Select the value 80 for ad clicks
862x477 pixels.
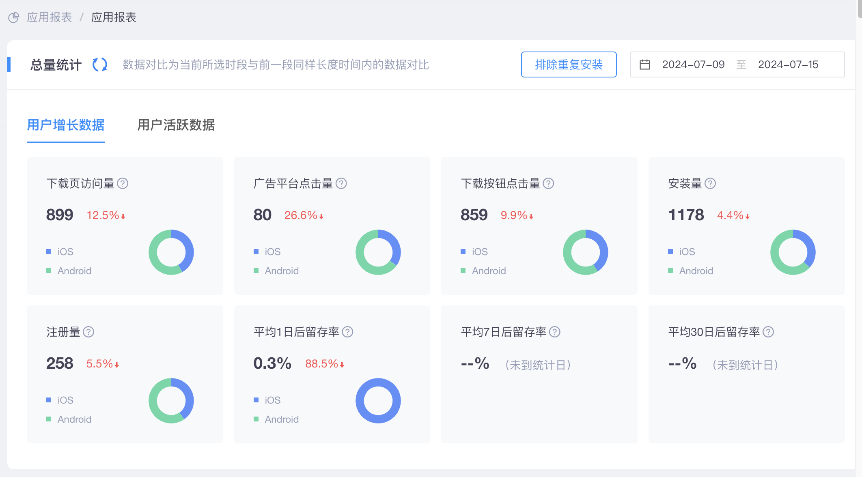(x=263, y=215)
